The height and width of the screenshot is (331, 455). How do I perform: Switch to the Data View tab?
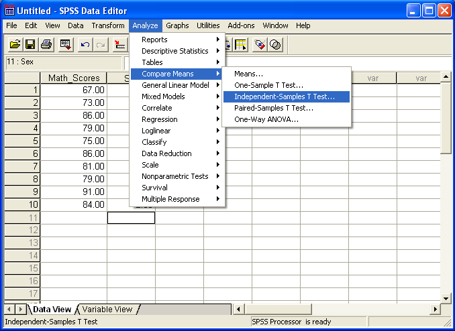(x=52, y=310)
